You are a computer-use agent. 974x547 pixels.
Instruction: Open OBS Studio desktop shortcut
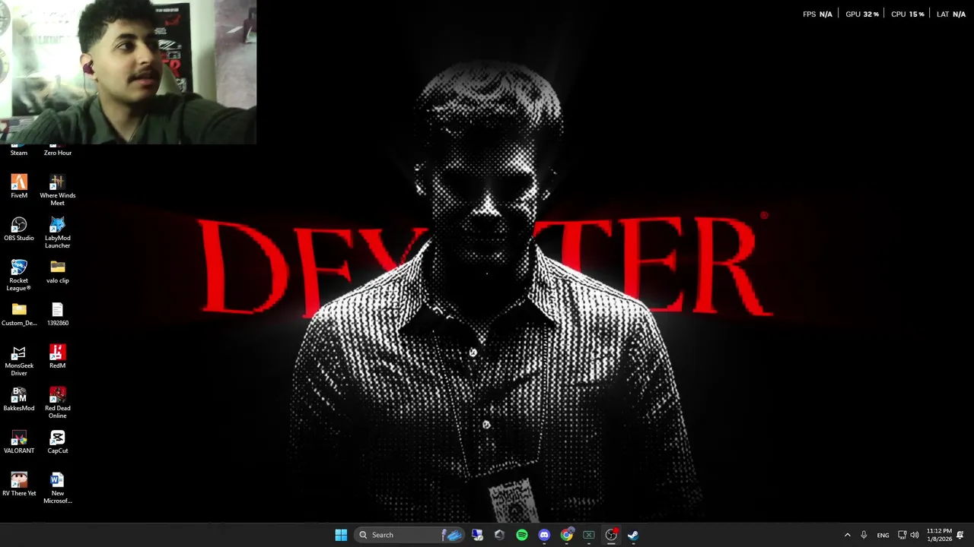[x=19, y=229]
